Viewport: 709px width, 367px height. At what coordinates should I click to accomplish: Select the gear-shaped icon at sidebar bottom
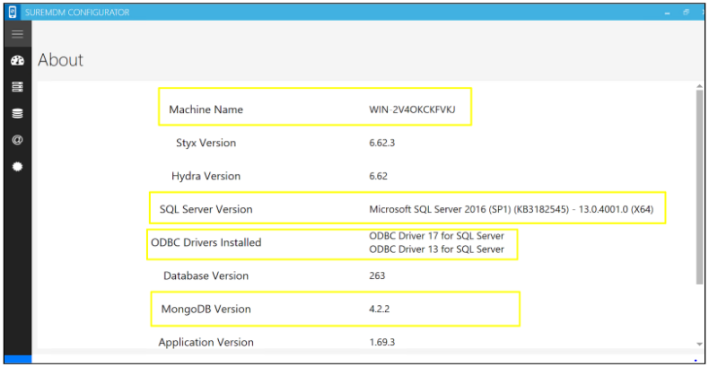pos(17,167)
